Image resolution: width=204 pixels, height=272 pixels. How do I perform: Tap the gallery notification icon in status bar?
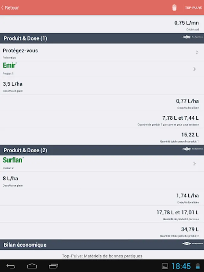165,266
